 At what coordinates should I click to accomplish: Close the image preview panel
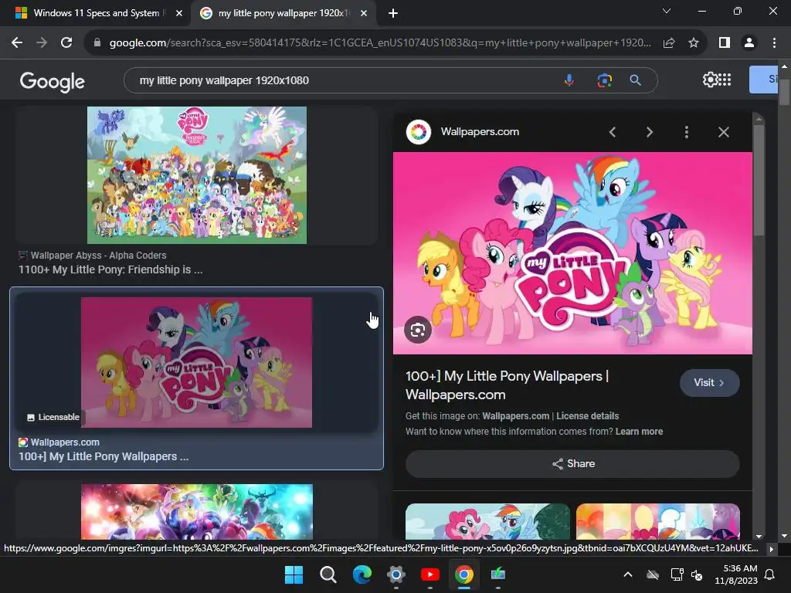point(723,132)
